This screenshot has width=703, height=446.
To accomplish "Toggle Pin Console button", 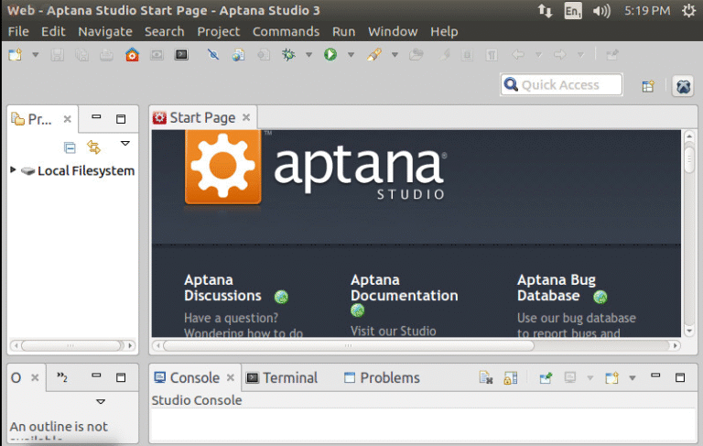I will (546, 378).
